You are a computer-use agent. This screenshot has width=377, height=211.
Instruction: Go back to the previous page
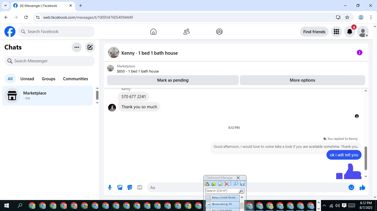pyautogui.click(x=6, y=17)
